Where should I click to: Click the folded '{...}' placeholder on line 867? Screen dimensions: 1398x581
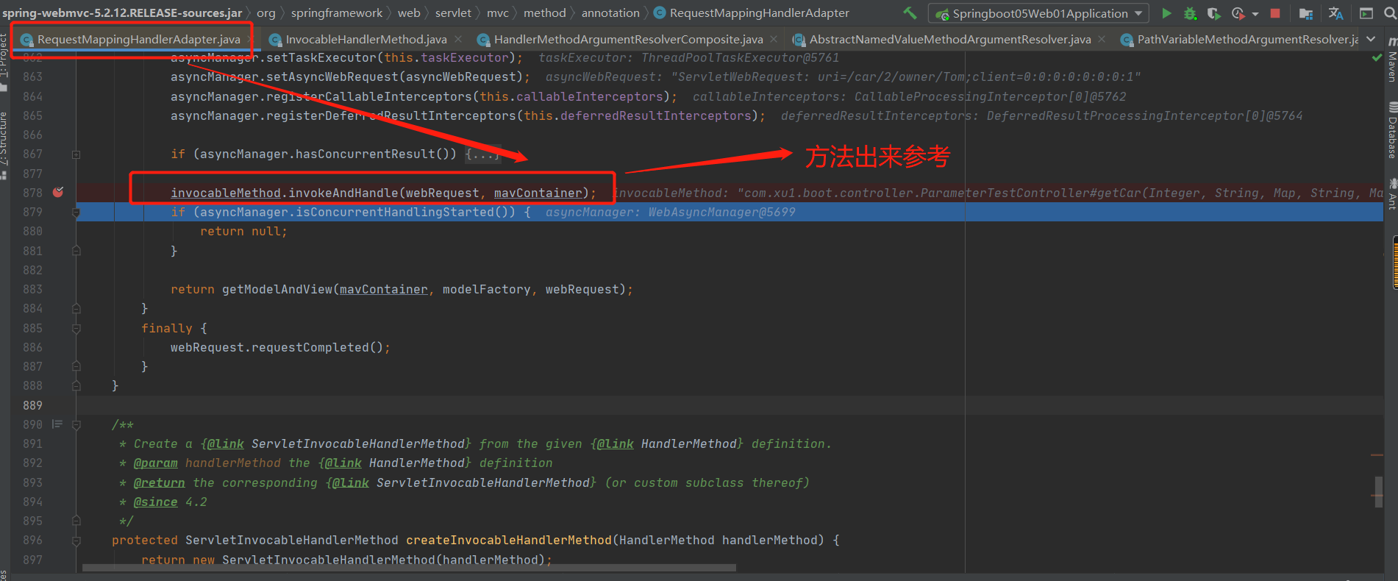point(482,154)
